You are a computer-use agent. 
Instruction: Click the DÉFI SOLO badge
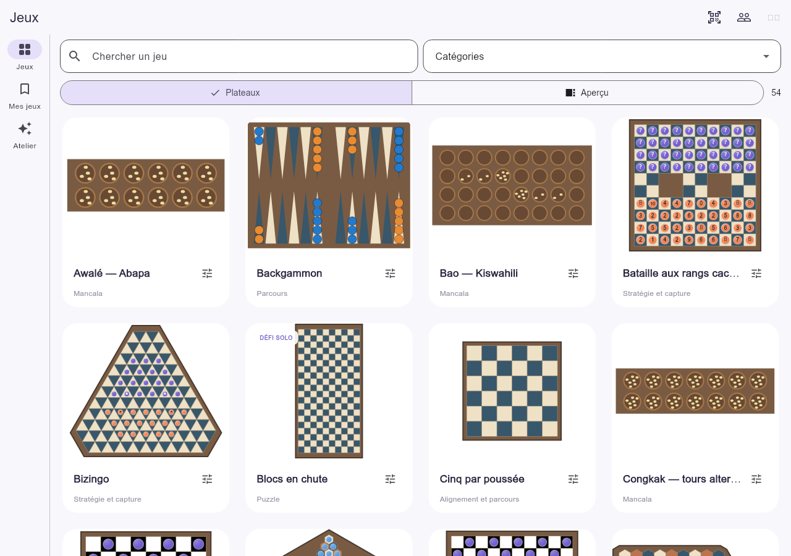tap(276, 338)
